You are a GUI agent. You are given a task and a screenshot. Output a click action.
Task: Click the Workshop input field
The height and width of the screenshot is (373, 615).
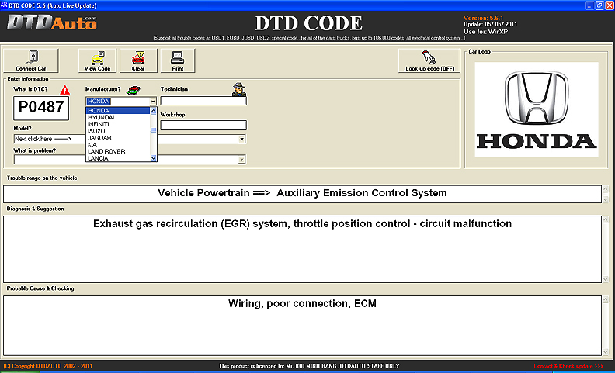click(x=203, y=125)
